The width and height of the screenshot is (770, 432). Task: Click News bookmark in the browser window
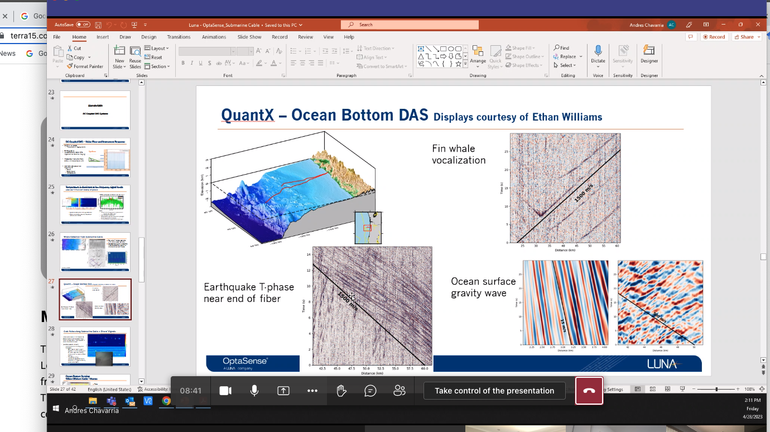pyautogui.click(x=8, y=54)
